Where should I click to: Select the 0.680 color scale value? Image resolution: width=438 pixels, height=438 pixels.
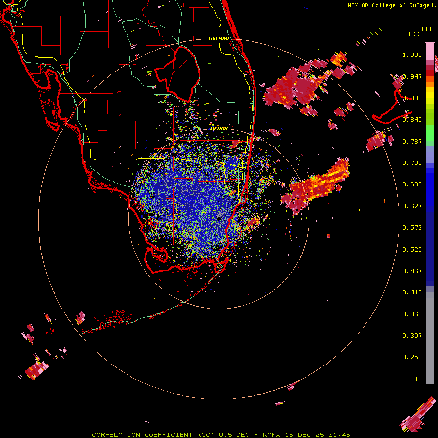point(412,184)
